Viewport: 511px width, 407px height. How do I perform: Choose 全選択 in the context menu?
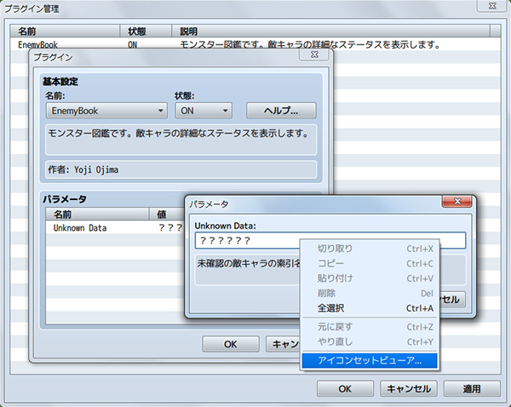click(370, 308)
